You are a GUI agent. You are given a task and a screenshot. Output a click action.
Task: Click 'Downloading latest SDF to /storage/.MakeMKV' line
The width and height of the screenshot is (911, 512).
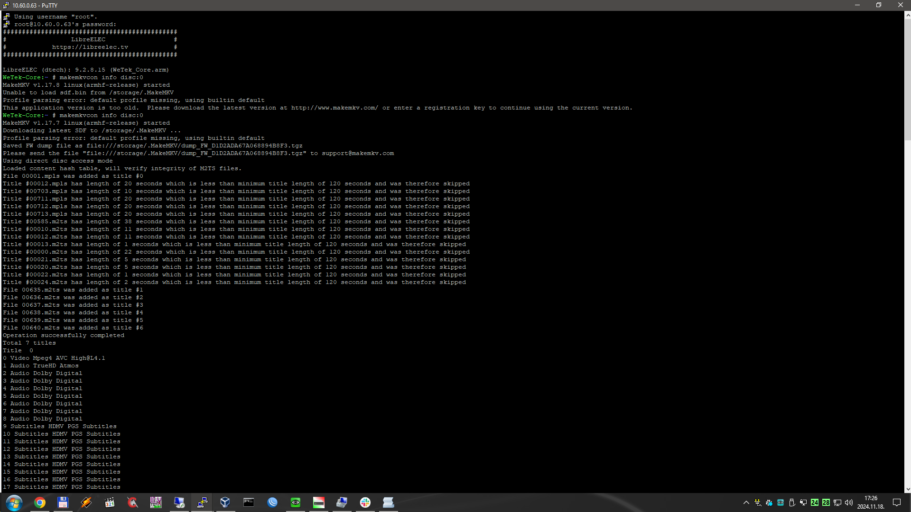[x=92, y=131]
